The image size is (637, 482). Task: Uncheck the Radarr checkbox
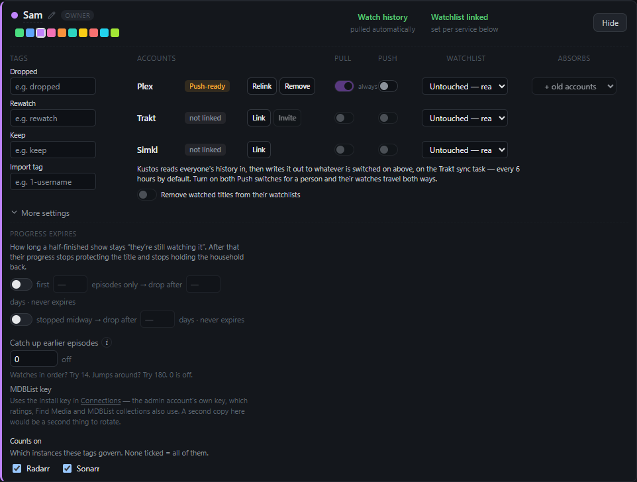click(17, 469)
